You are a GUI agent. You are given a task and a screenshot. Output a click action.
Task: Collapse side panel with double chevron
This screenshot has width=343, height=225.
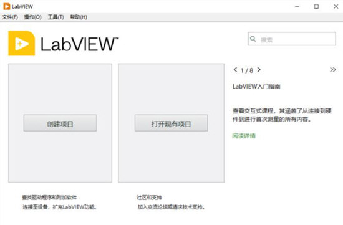point(333,70)
